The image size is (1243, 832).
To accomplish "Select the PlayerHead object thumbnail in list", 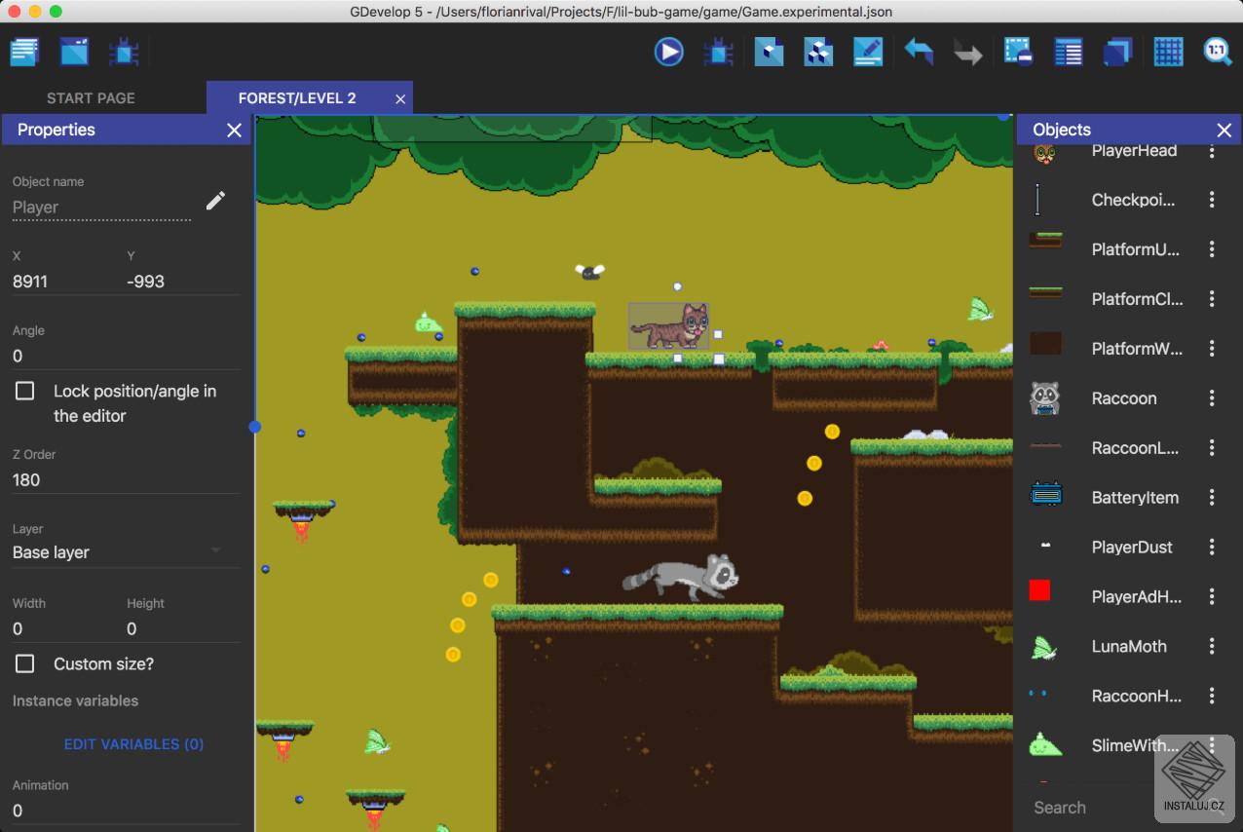I will tap(1044, 153).
